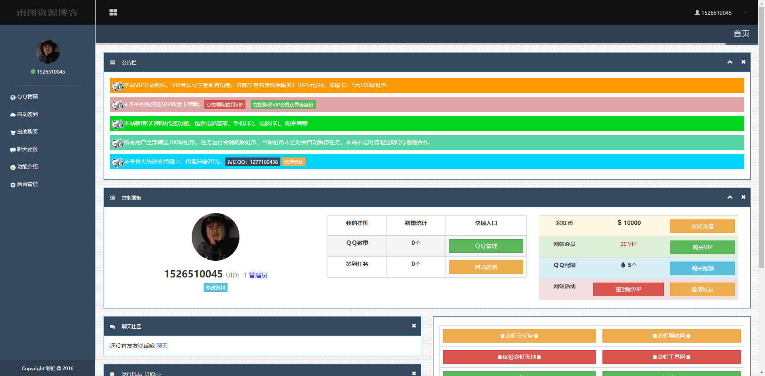
Task: Click the 修改资料 edit profile button
Action: (x=215, y=288)
